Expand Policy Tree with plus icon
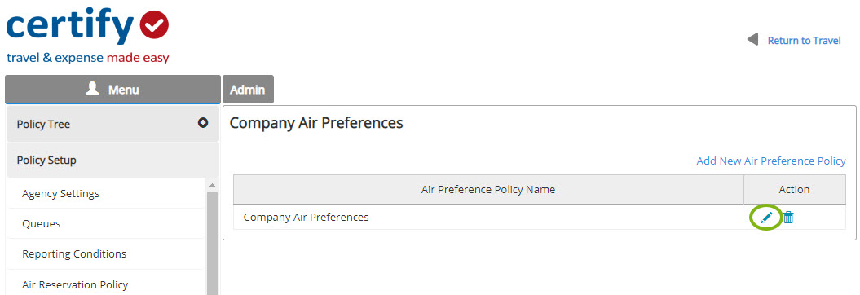 click(x=203, y=123)
